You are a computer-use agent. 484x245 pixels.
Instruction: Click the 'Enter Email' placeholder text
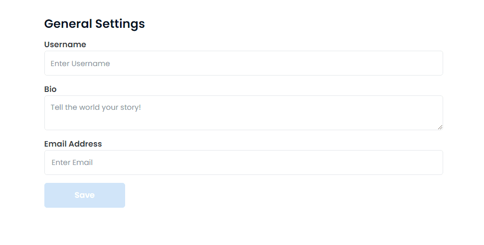click(x=72, y=163)
